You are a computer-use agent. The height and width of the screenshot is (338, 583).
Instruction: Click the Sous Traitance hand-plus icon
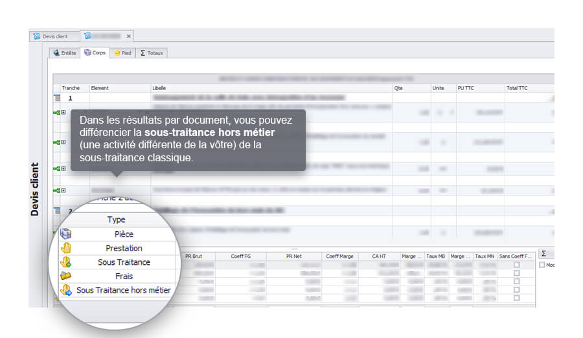point(65,262)
